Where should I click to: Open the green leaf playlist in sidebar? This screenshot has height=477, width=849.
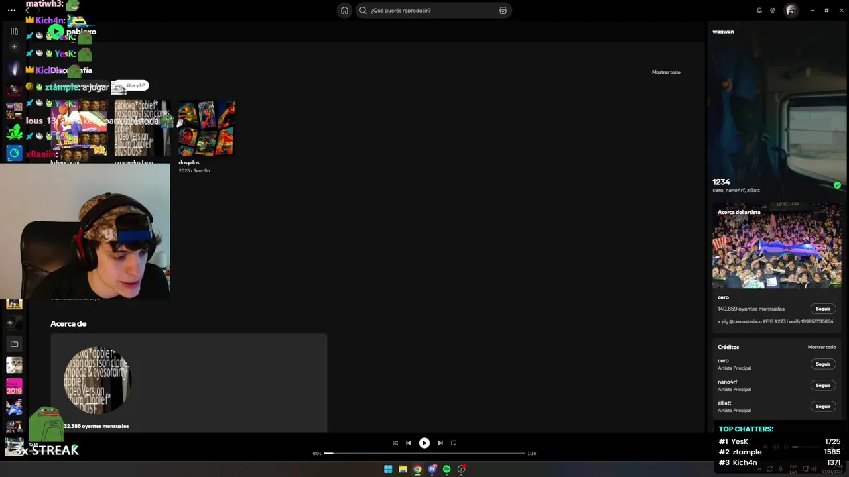(14, 132)
